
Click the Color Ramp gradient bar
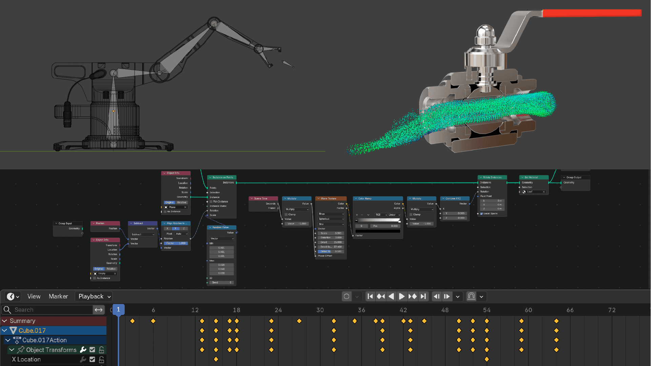click(x=378, y=220)
